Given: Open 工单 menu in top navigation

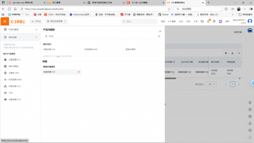Looking at the screenshot, I should point(196,21).
